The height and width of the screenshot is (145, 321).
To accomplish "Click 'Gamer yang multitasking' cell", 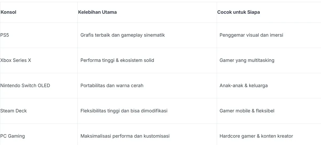I will coord(269,60).
